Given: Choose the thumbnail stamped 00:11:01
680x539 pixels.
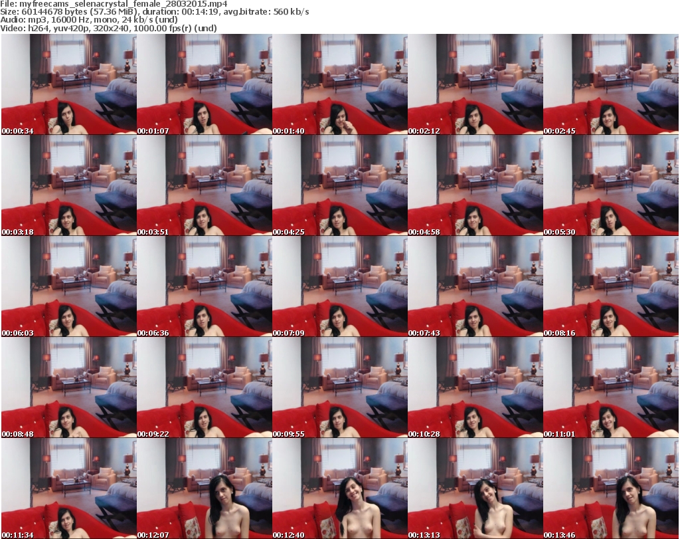Looking at the screenshot, I should [611, 387].
